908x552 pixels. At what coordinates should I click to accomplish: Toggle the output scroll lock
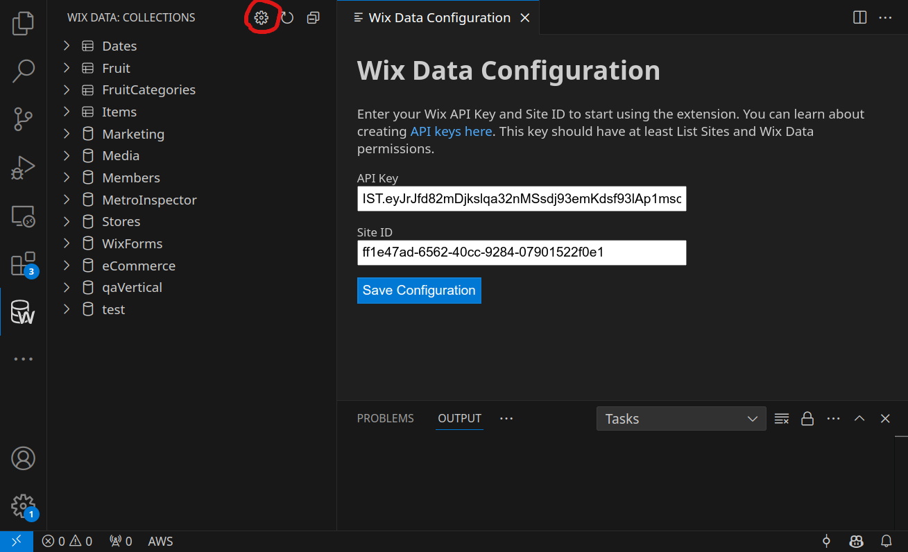click(807, 419)
